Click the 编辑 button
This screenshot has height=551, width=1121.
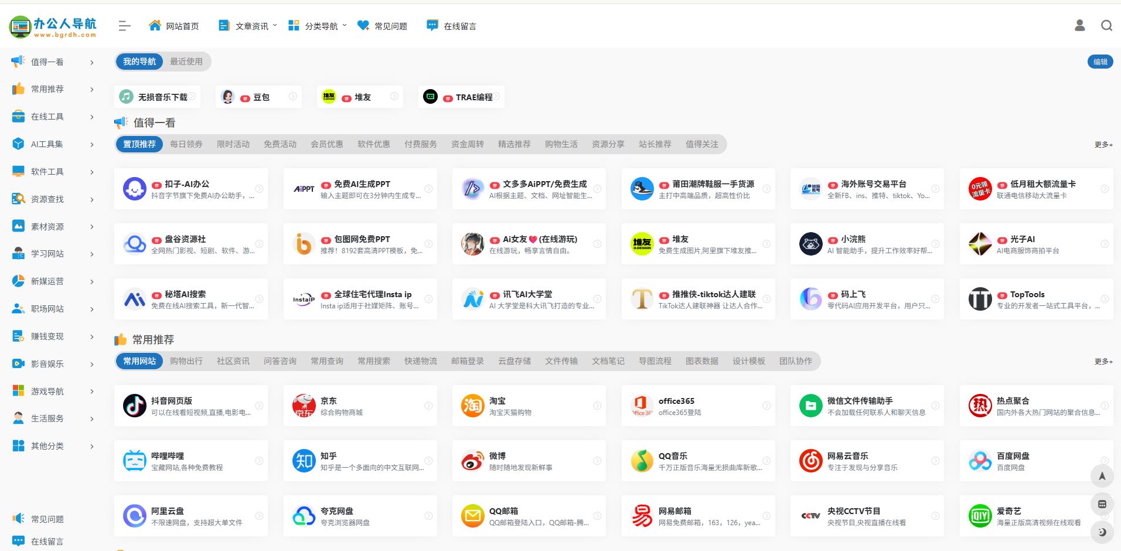[x=1100, y=61]
